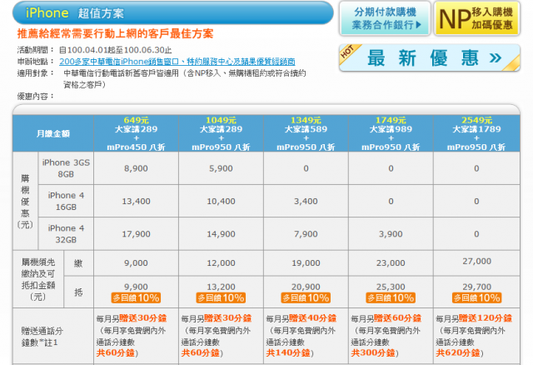The image size is (533, 365).
Task: Click the 9,000 prepayment cell
Action: pyautogui.click(x=136, y=263)
